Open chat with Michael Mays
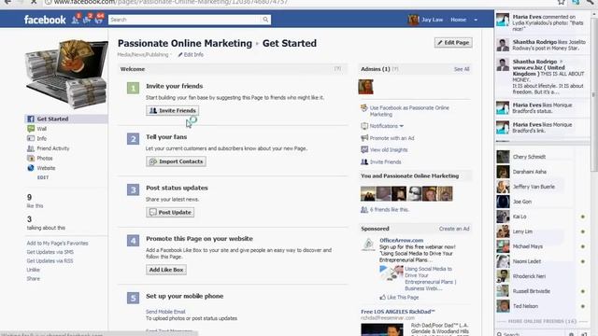Viewport: 598px width, 336px height. click(x=542, y=246)
